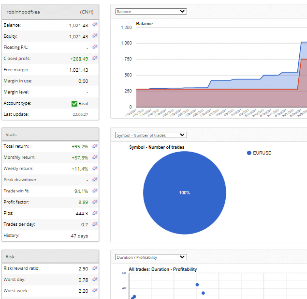Click the chart icon next to Balance

[x=95, y=24]
